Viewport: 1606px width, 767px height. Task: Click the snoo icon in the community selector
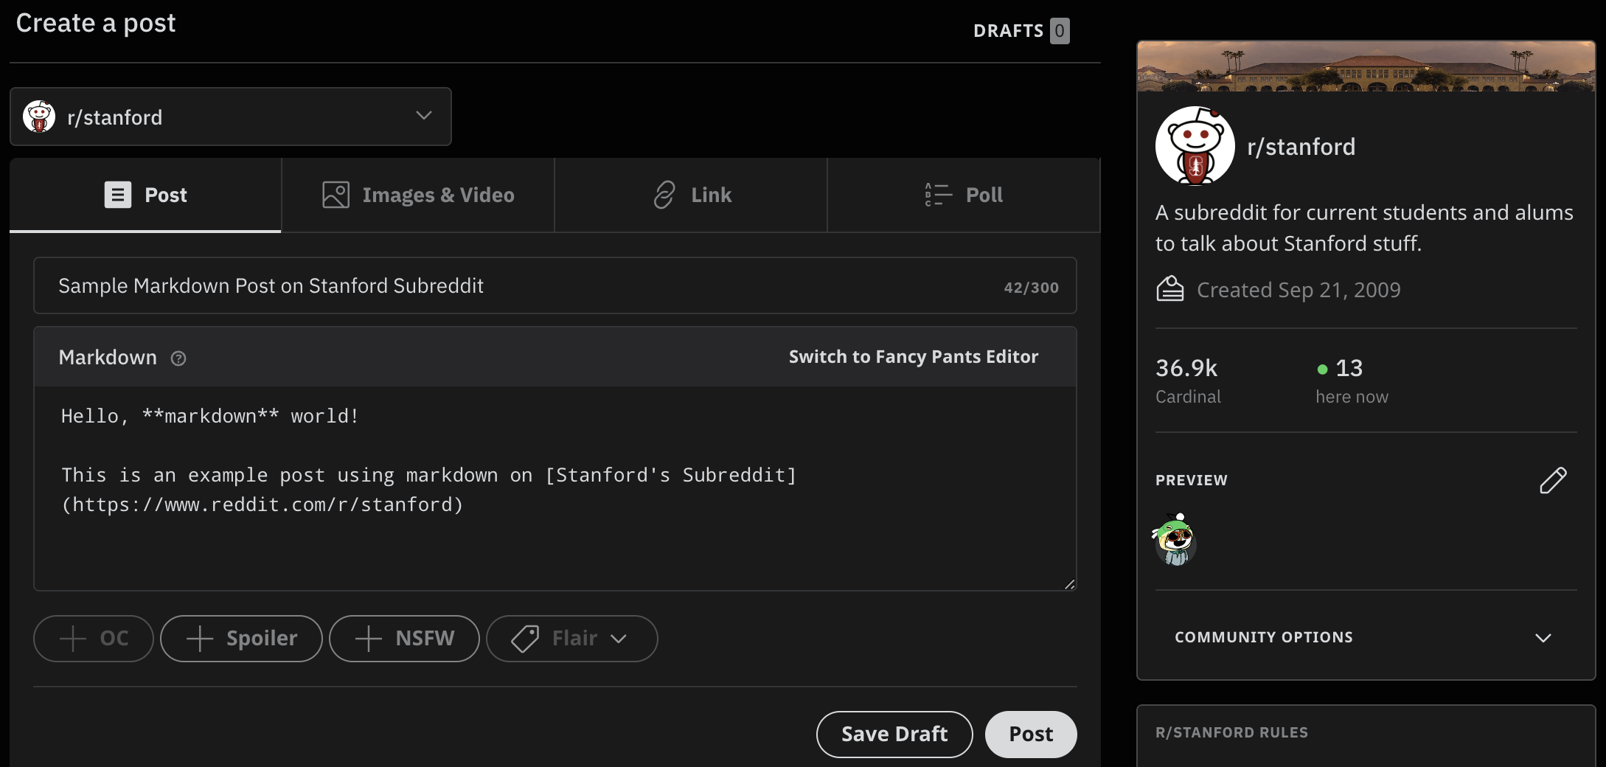(39, 117)
